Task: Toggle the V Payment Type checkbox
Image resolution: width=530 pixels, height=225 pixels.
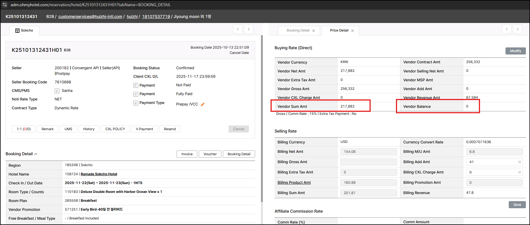Action: pyautogui.click(x=136, y=103)
